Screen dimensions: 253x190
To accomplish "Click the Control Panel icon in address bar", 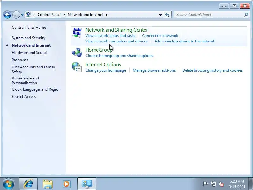I will point(28,15).
